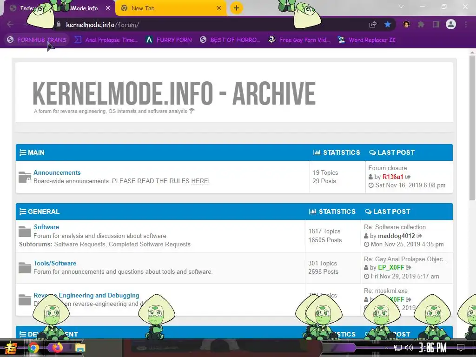Open File Explorer from the taskbar
This screenshot has height=357, width=476.
pos(80,348)
